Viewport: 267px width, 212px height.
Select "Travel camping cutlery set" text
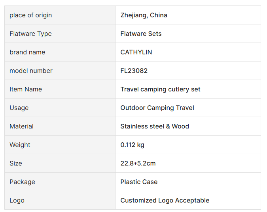tap(160, 89)
